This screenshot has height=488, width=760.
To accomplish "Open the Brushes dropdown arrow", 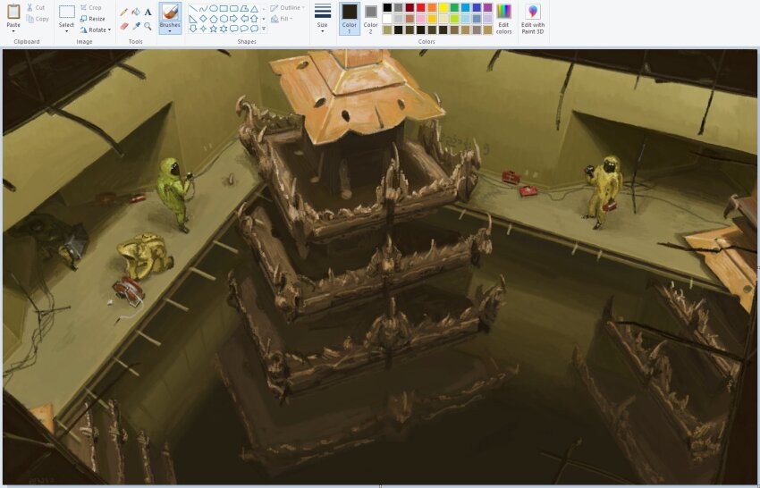I will point(170,31).
